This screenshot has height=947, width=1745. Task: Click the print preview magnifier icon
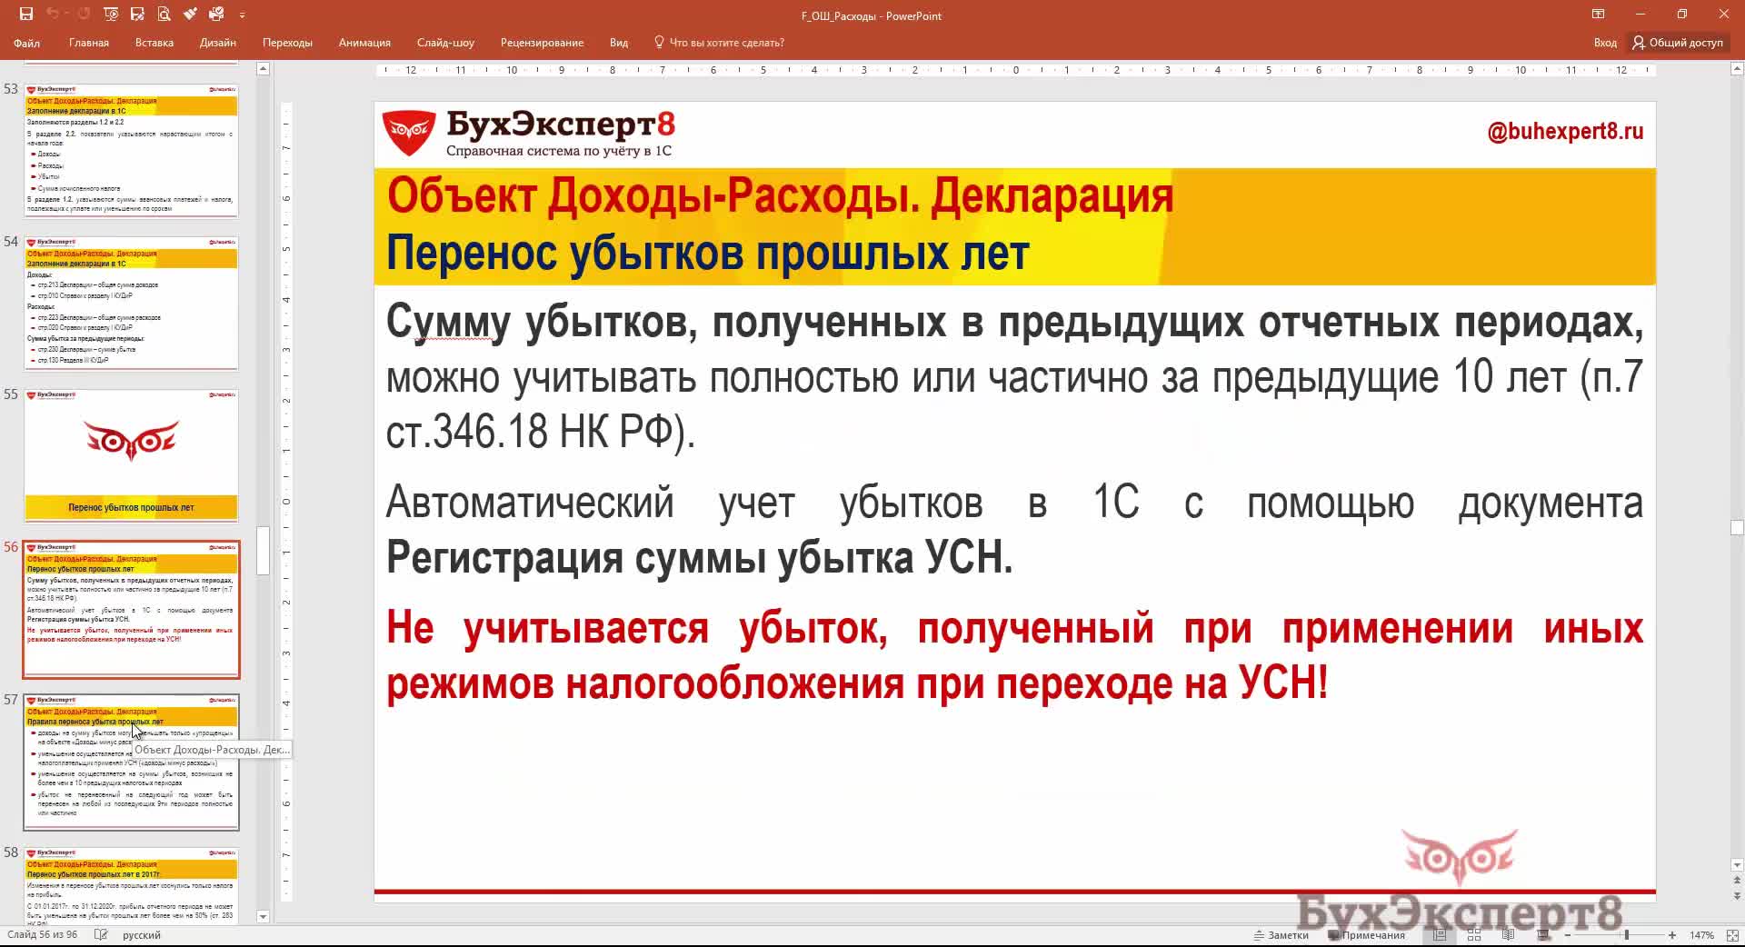click(x=164, y=15)
